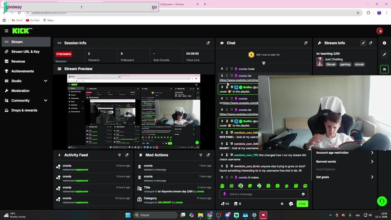
Task: Open the Windows Start menu
Action: (128, 215)
